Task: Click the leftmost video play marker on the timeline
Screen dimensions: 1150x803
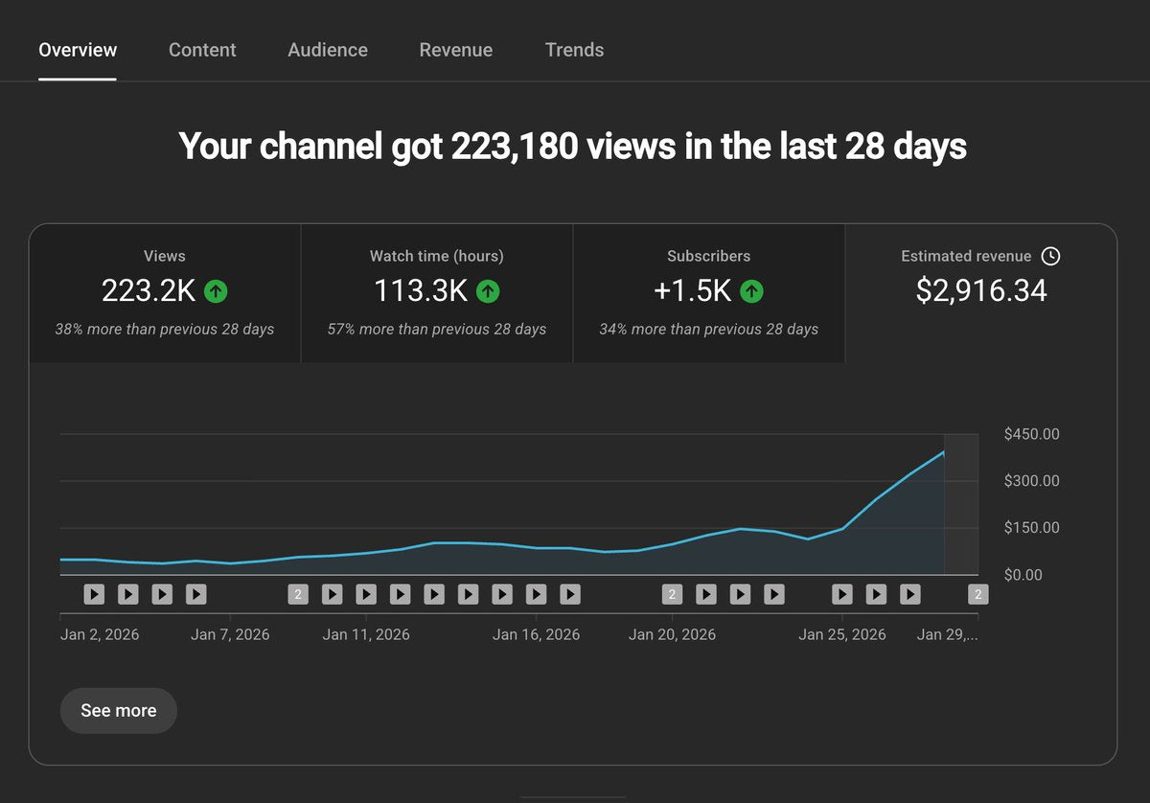Action: click(94, 594)
